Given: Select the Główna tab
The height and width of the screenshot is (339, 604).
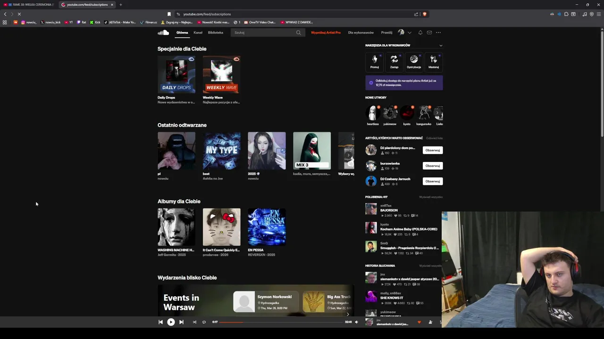Looking at the screenshot, I should coord(182,32).
